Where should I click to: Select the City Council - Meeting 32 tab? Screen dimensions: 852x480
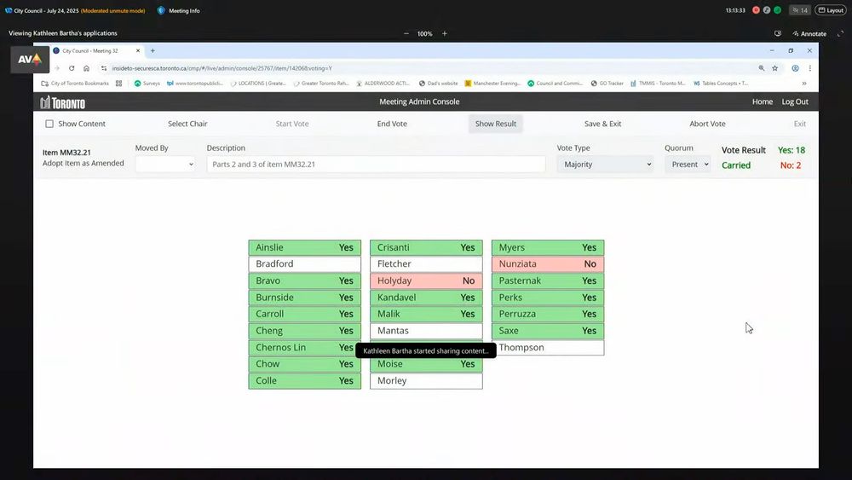point(92,50)
